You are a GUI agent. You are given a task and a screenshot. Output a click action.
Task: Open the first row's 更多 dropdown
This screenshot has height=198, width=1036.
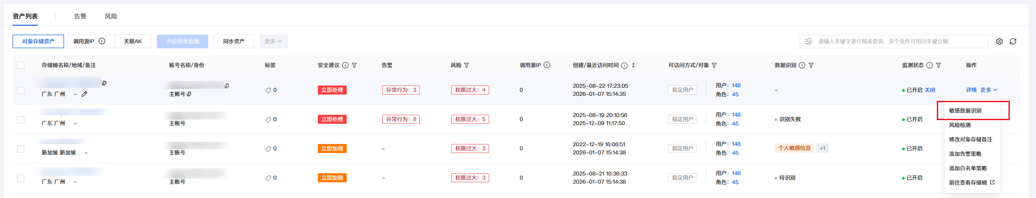989,90
